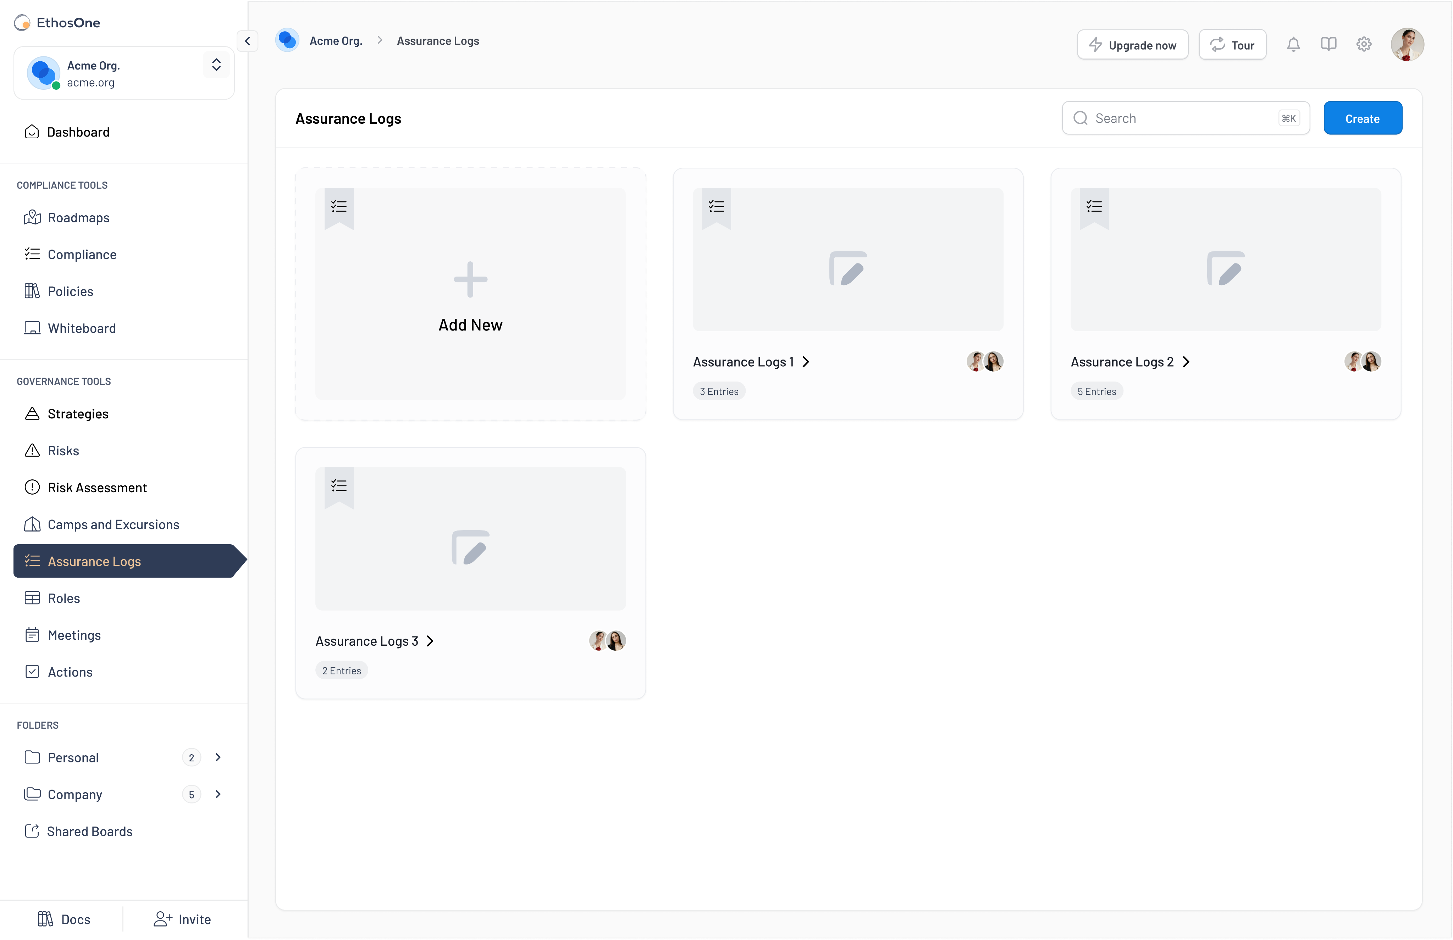Click the edit icon on Assurance Logs 1 card
This screenshot has width=1453, height=940.
pos(847,268)
